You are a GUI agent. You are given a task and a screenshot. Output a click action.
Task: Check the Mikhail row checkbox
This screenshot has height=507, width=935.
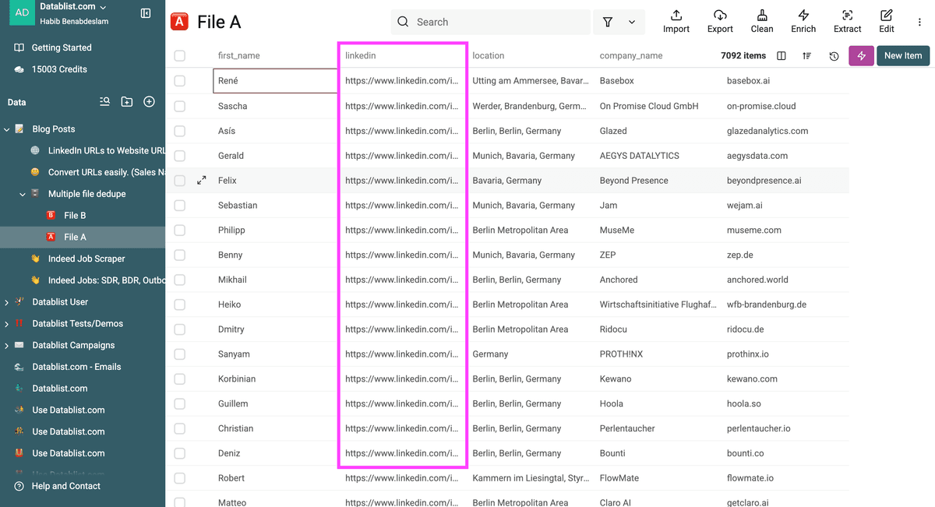click(x=180, y=280)
